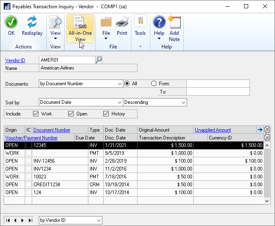Click the Vendor ID link
Image resolution: width=275 pixels, height=226 pixels.
(x=15, y=60)
